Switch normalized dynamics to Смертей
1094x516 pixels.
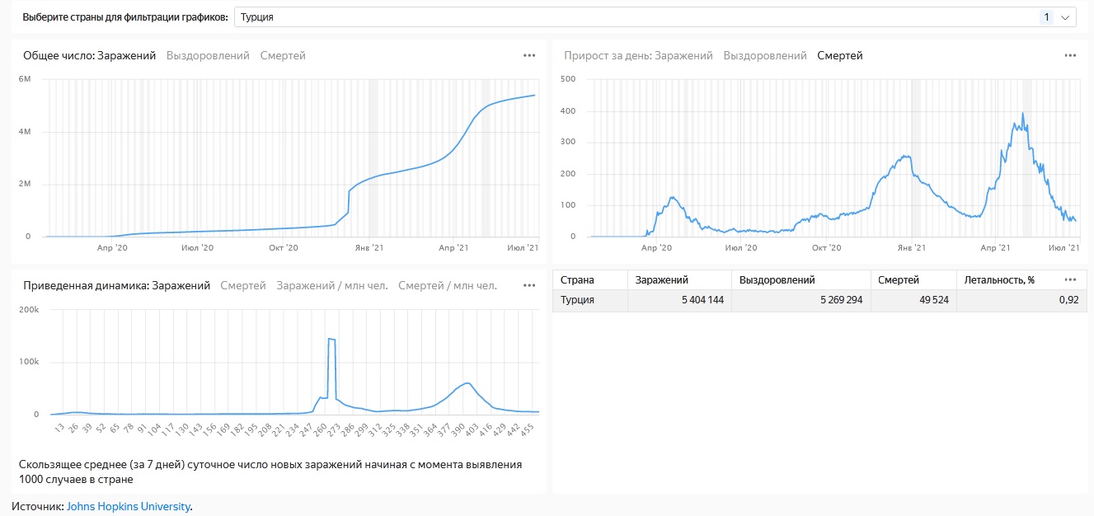[243, 286]
